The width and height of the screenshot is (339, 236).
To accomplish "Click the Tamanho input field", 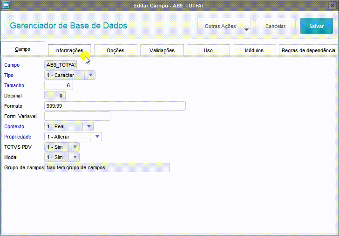I will coord(59,85).
